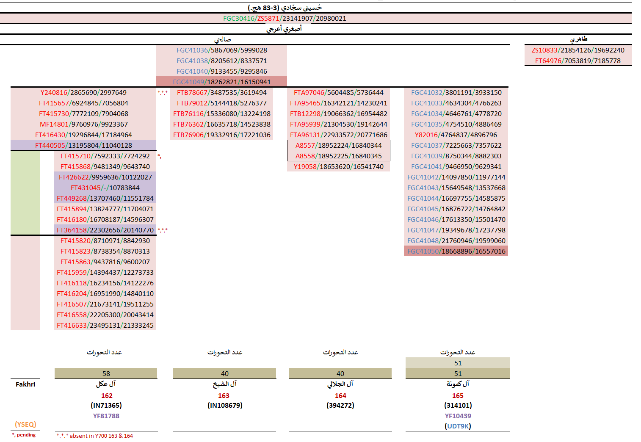The width and height of the screenshot is (641, 442).
Task: Click the Y240816/2865690/2997649 cell
Action: [83, 92]
